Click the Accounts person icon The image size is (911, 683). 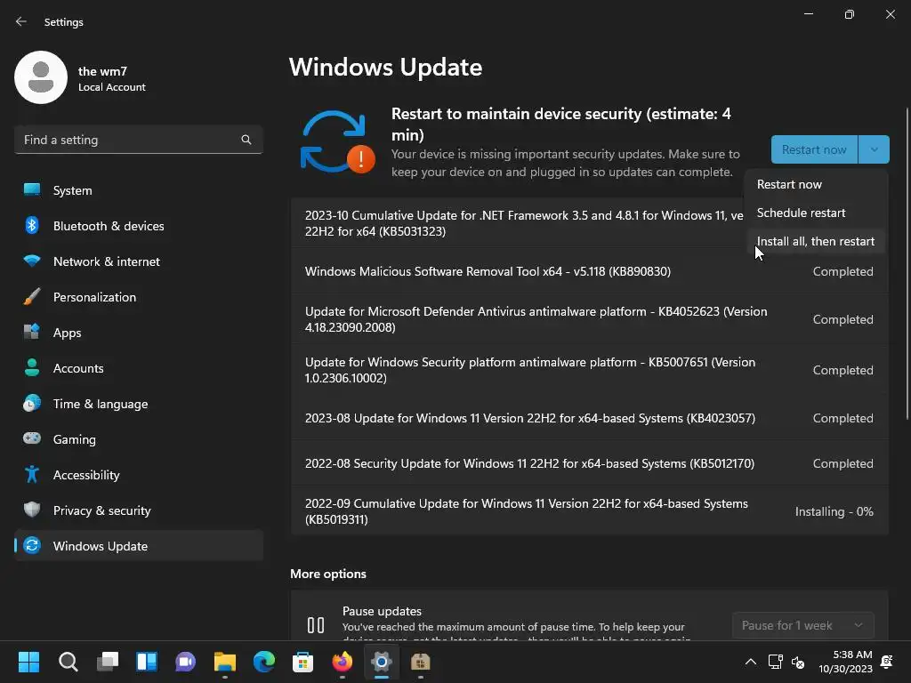[x=32, y=367]
